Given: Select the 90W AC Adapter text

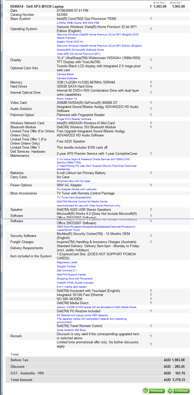Looking at the screenshot, I should click(x=69, y=185).
